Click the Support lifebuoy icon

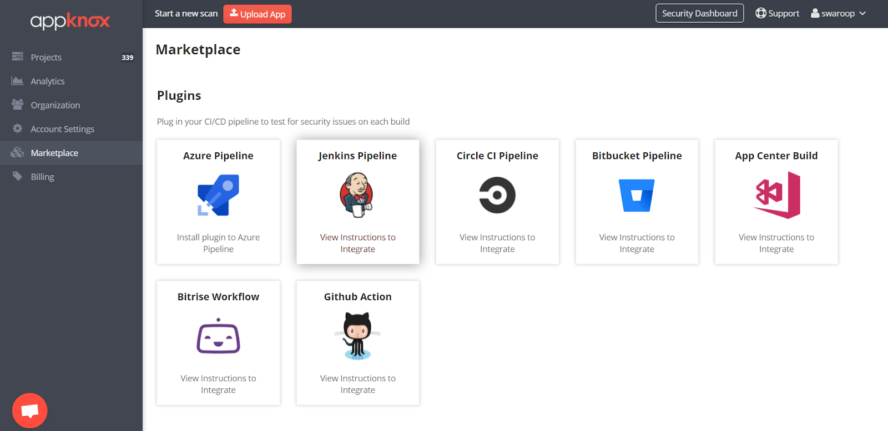(760, 13)
